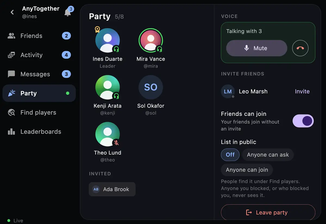Click the Messages count badge 3
Screen dimensions: 326x224
(x=66, y=74)
